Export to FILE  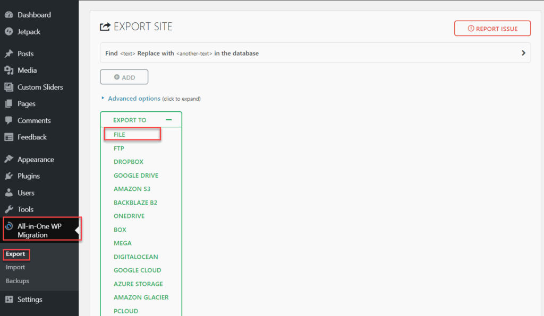coord(120,135)
